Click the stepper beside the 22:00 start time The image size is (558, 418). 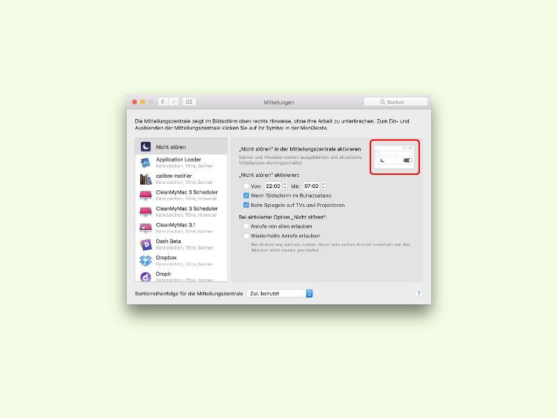[x=285, y=186]
